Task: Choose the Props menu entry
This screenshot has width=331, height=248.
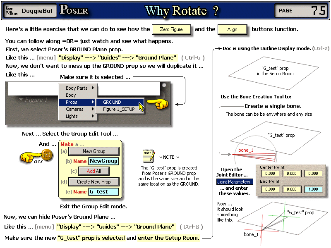Action: (78, 102)
